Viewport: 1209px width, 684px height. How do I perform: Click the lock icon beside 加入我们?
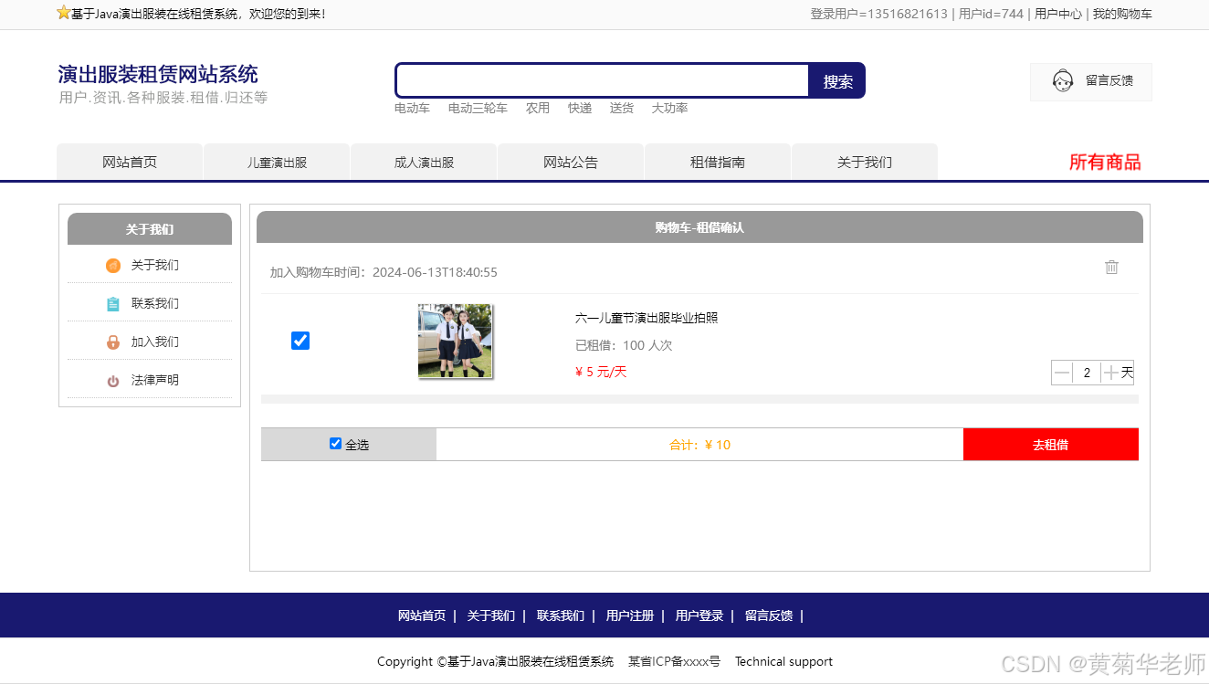pyautogui.click(x=113, y=342)
